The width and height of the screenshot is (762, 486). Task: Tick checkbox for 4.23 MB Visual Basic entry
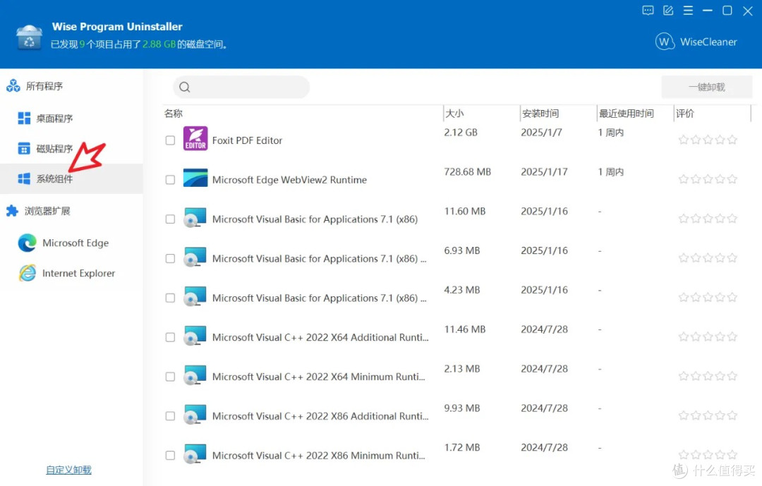170,298
